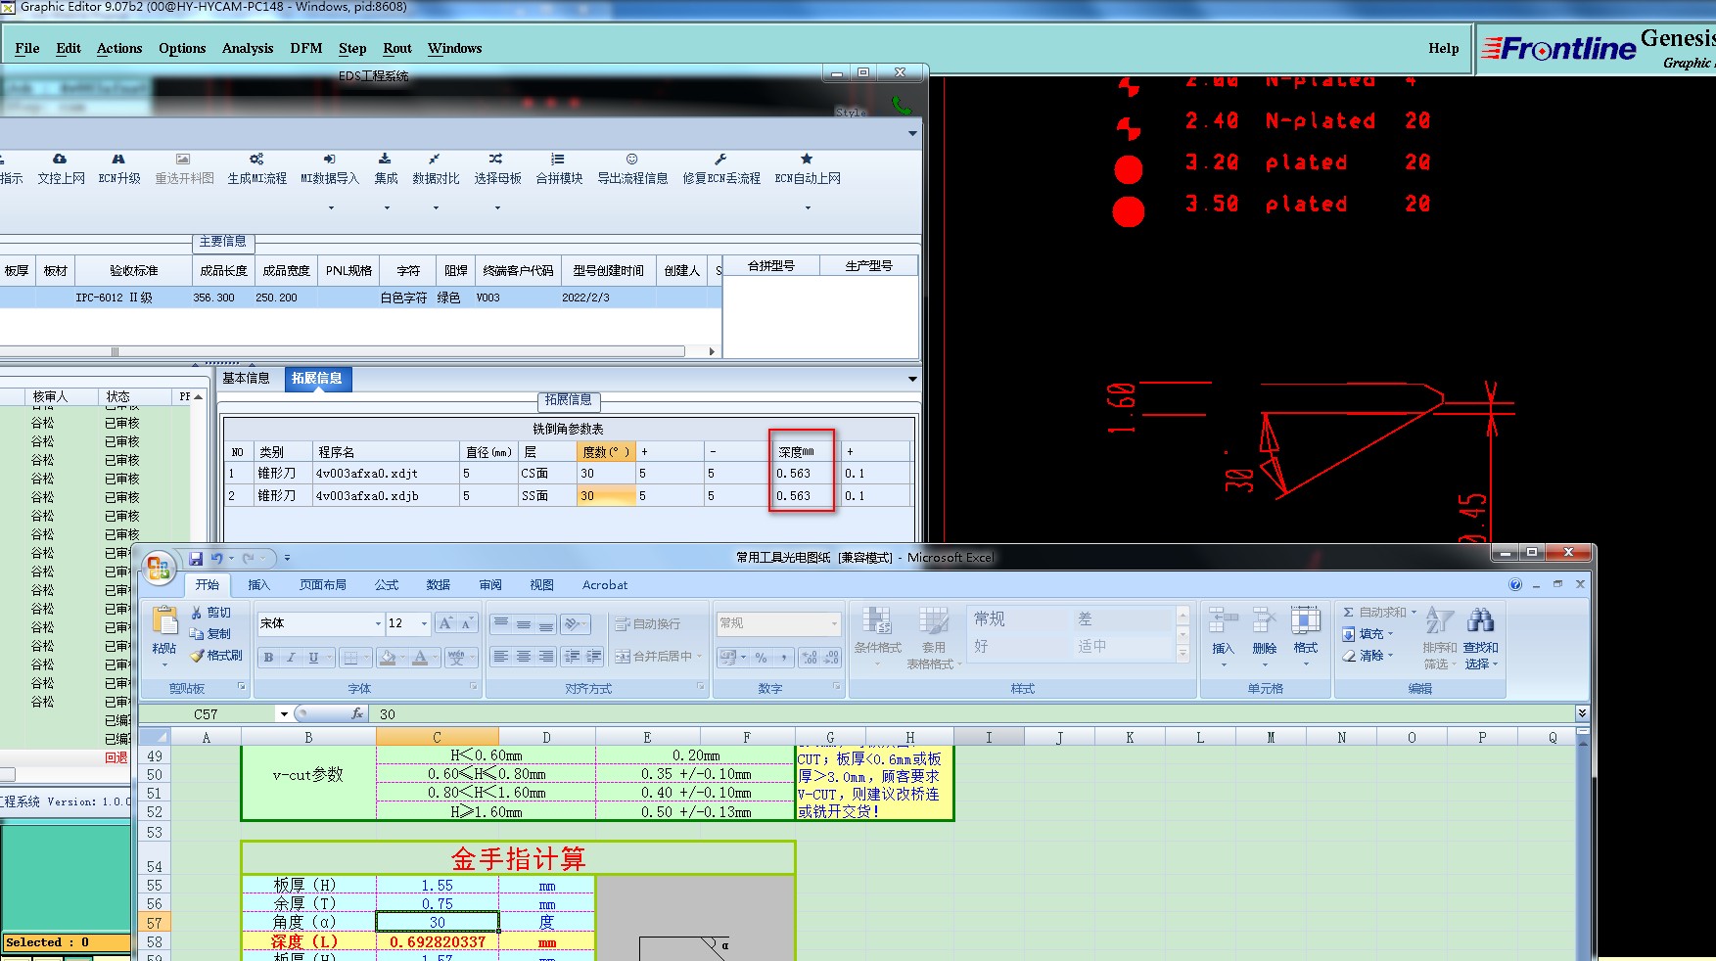The height and width of the screenshot is (961, 1716).
Task: Toggle 自动换行 wrap text in Excel
Action: [x=647, y=624]
